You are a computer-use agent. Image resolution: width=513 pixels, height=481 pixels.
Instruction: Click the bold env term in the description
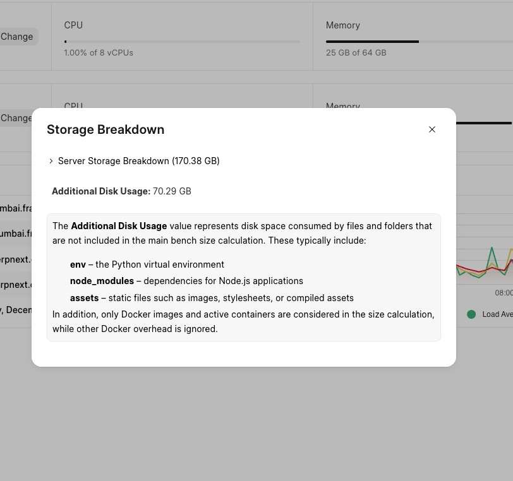[78, 264]
